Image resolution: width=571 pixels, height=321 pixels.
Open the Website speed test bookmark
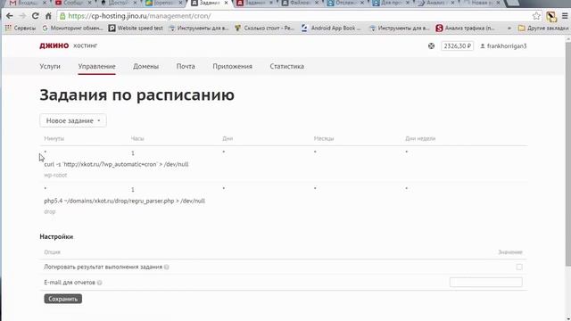[136, 28]
